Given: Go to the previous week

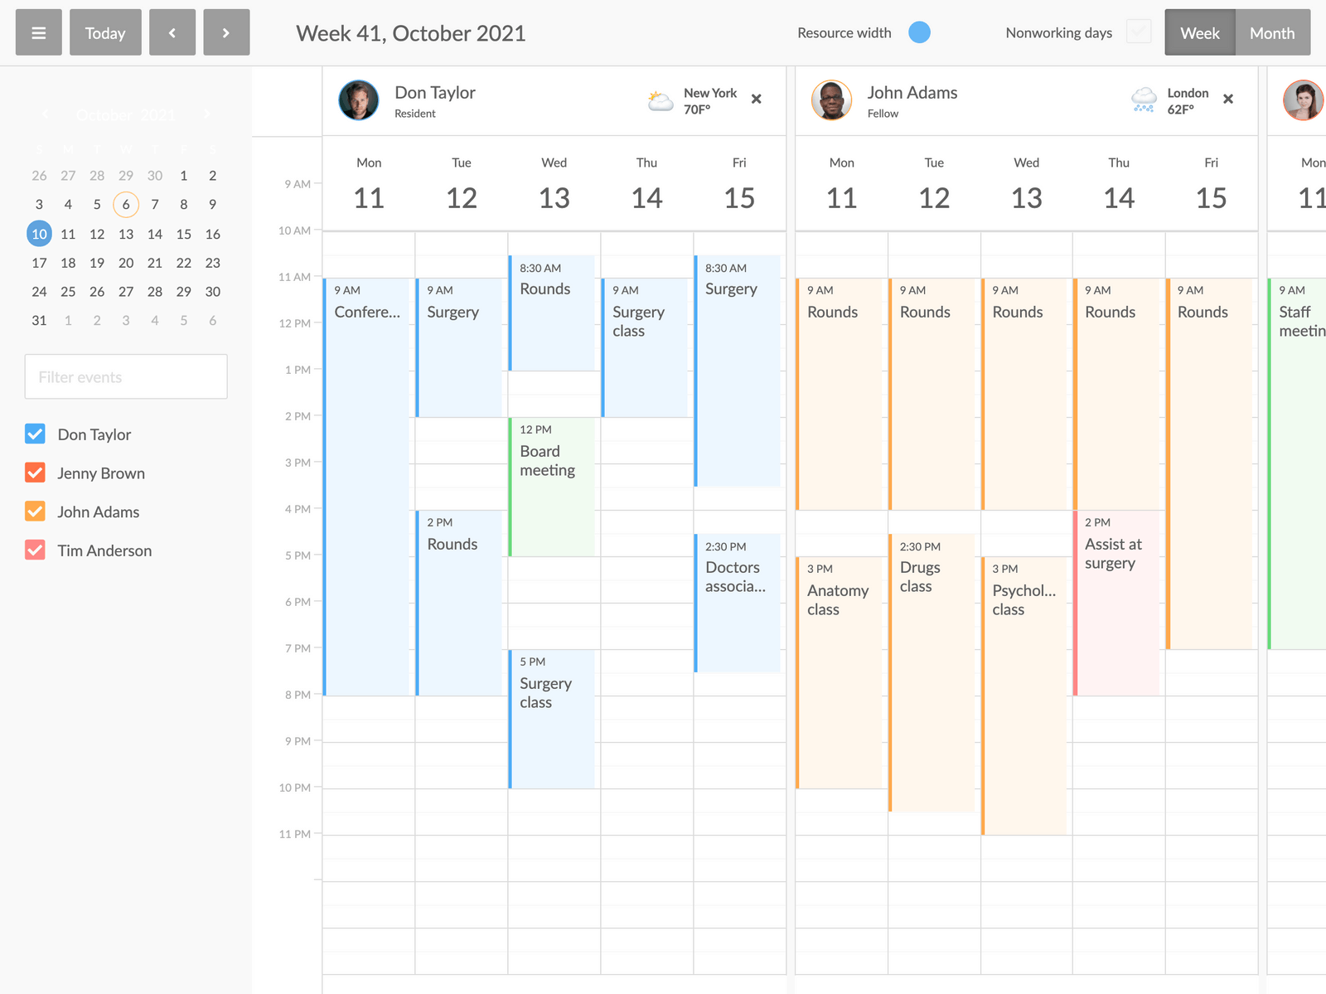Looking at the screenshot, I should point(172,32).
